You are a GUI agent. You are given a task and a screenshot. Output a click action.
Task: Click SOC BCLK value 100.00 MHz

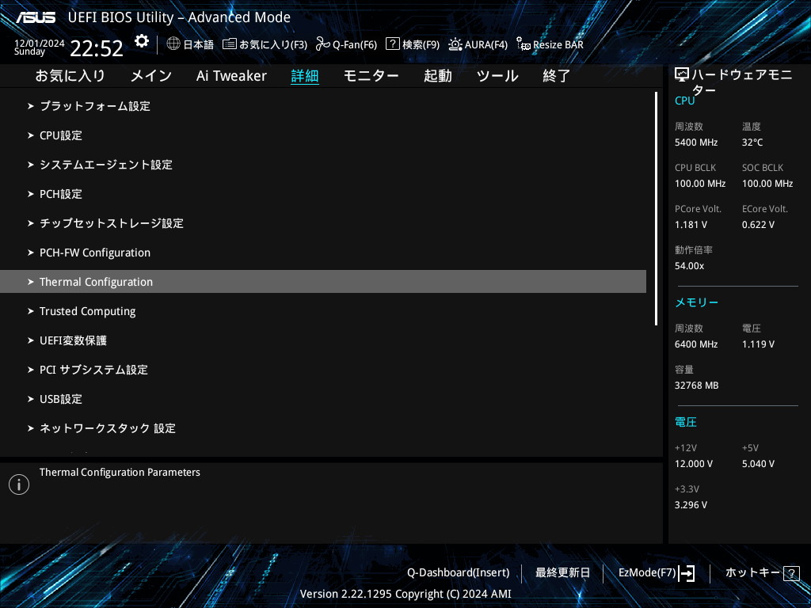click(767, 184)
